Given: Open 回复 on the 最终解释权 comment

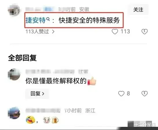Looking at the screenshot, I should coord(37,94).
